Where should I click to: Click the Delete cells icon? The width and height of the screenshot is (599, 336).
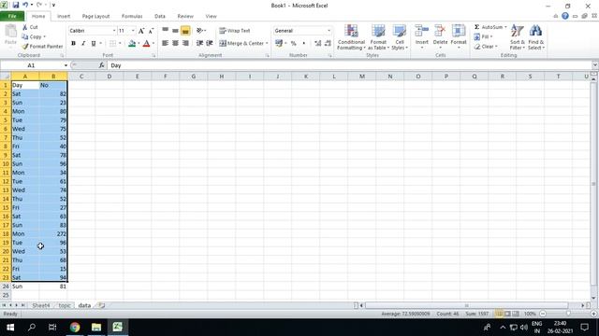(x=440, y=32)
